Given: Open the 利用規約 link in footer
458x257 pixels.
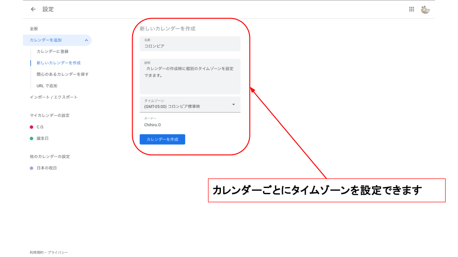Looking at the screenshot, I should point(36,252).
